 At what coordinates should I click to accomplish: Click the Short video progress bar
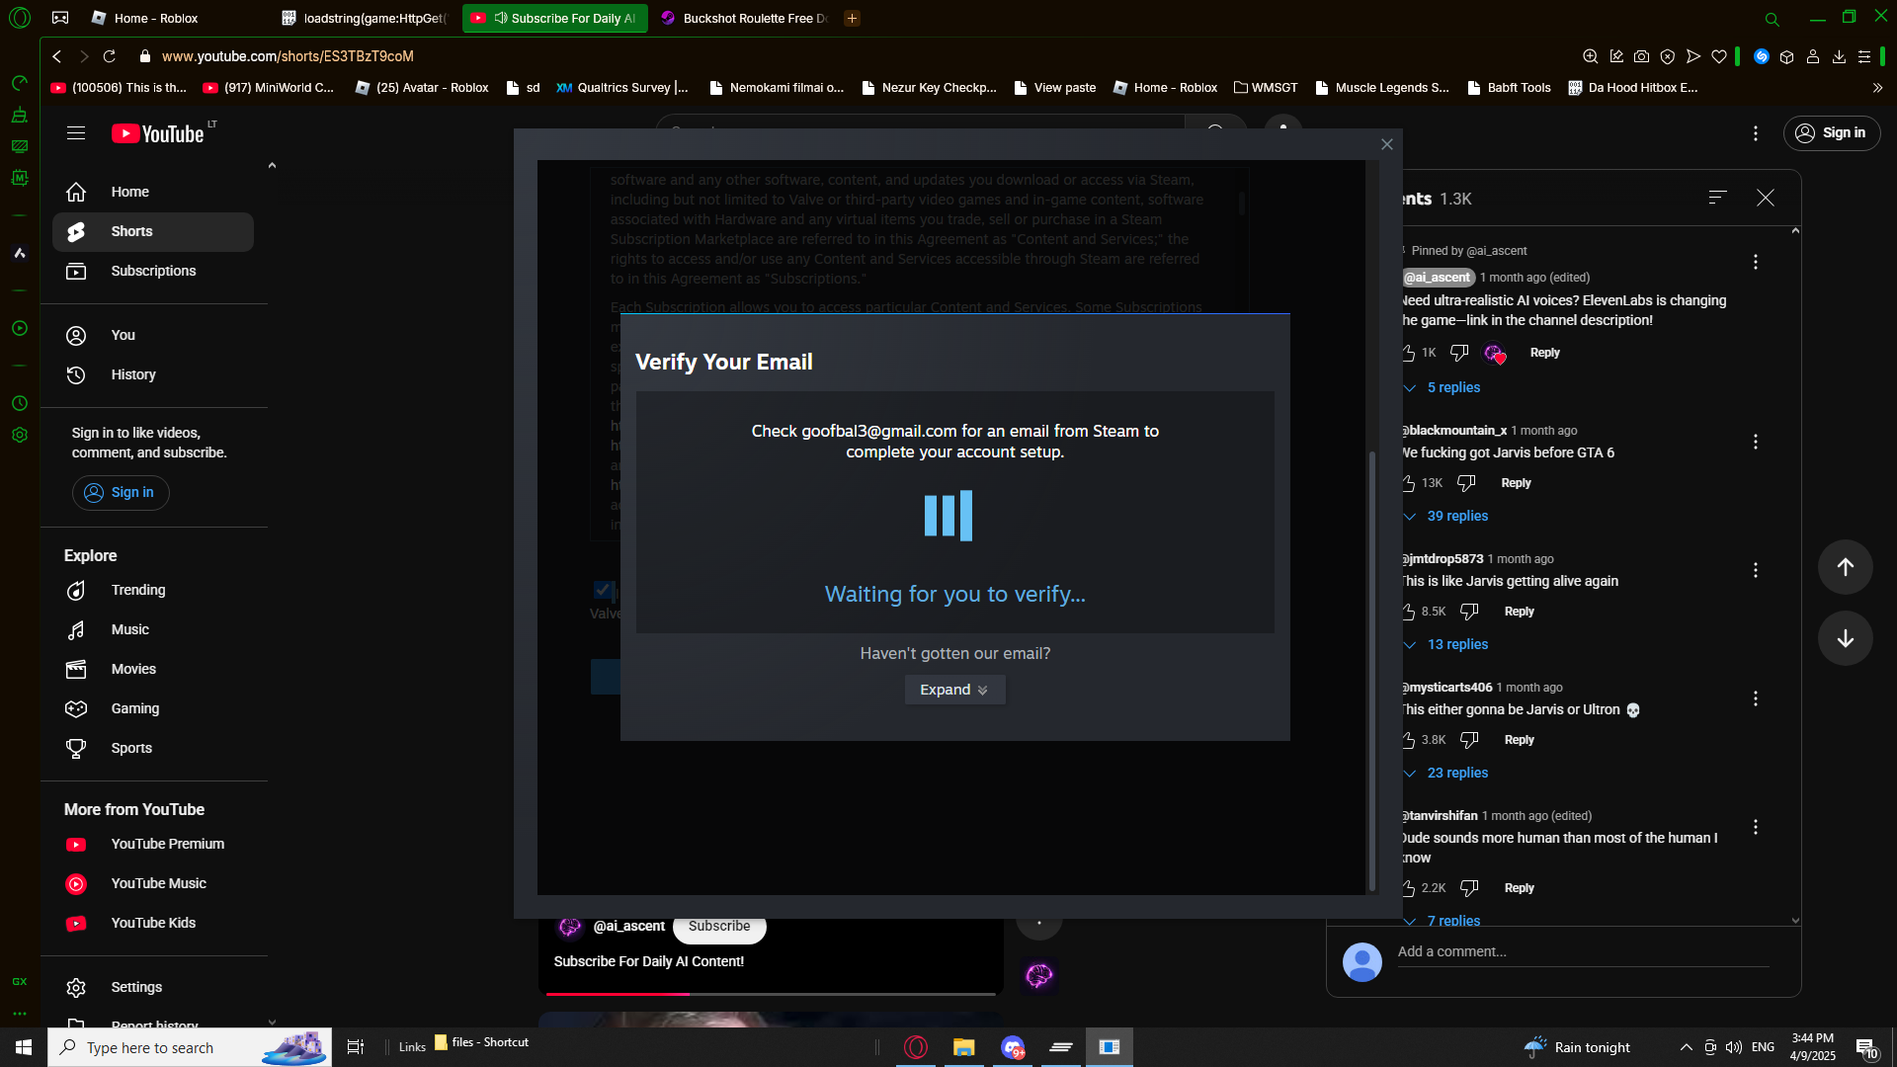tap(771, 993)
